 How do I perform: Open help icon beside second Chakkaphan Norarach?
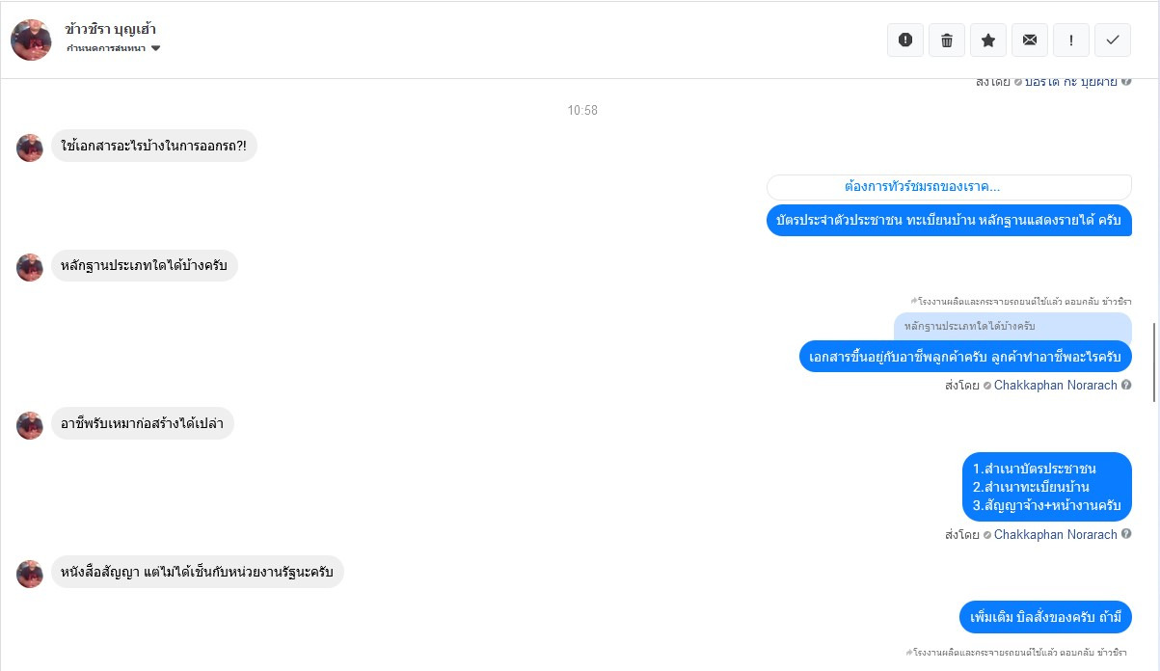(x=1126, y=535)
